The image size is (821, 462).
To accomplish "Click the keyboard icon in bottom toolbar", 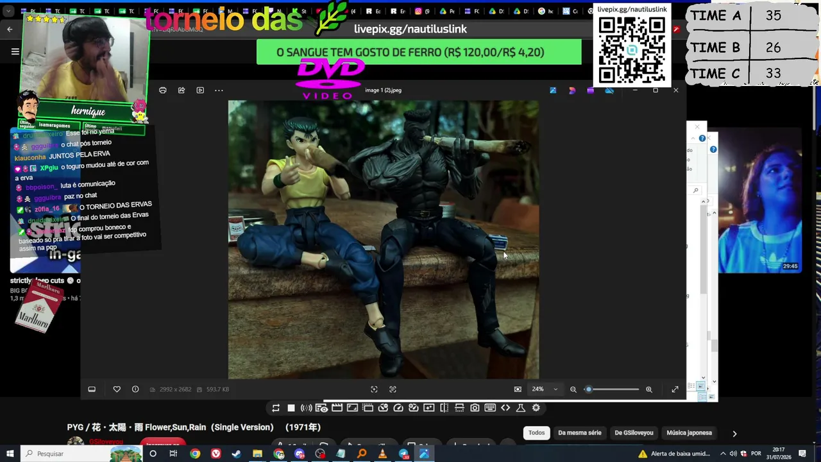I will click(x=490, y=408).
